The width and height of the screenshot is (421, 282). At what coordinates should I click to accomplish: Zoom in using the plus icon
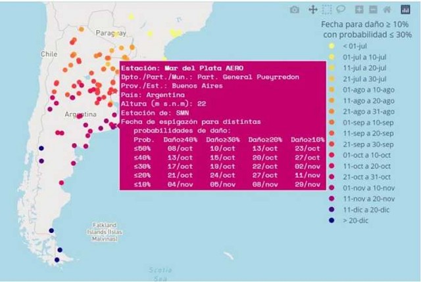coord(359,10)
